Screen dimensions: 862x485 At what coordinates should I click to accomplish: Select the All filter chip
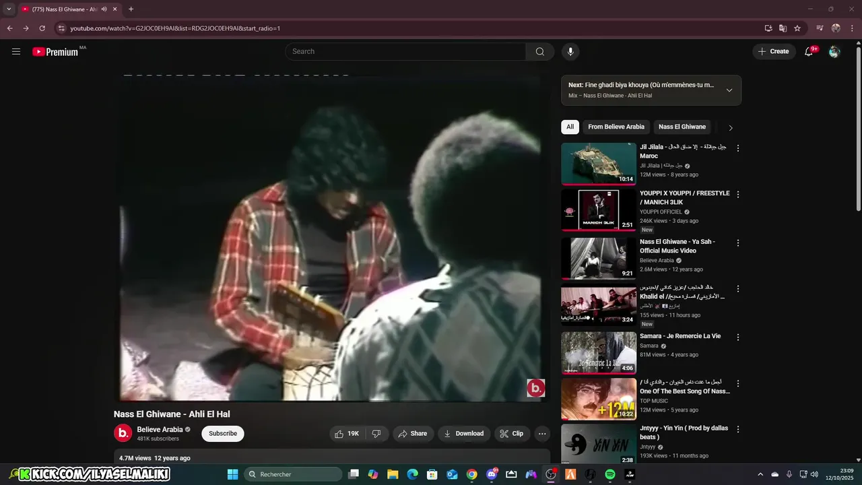click(570, 127)
